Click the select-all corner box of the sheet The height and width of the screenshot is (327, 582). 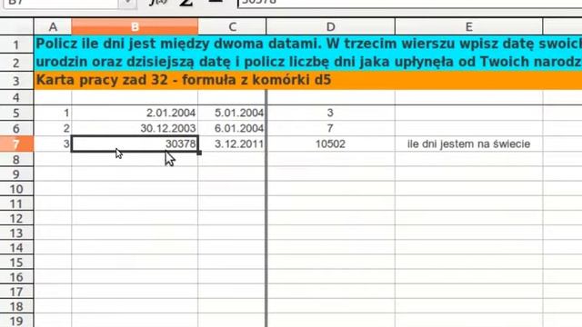point(16,26)
